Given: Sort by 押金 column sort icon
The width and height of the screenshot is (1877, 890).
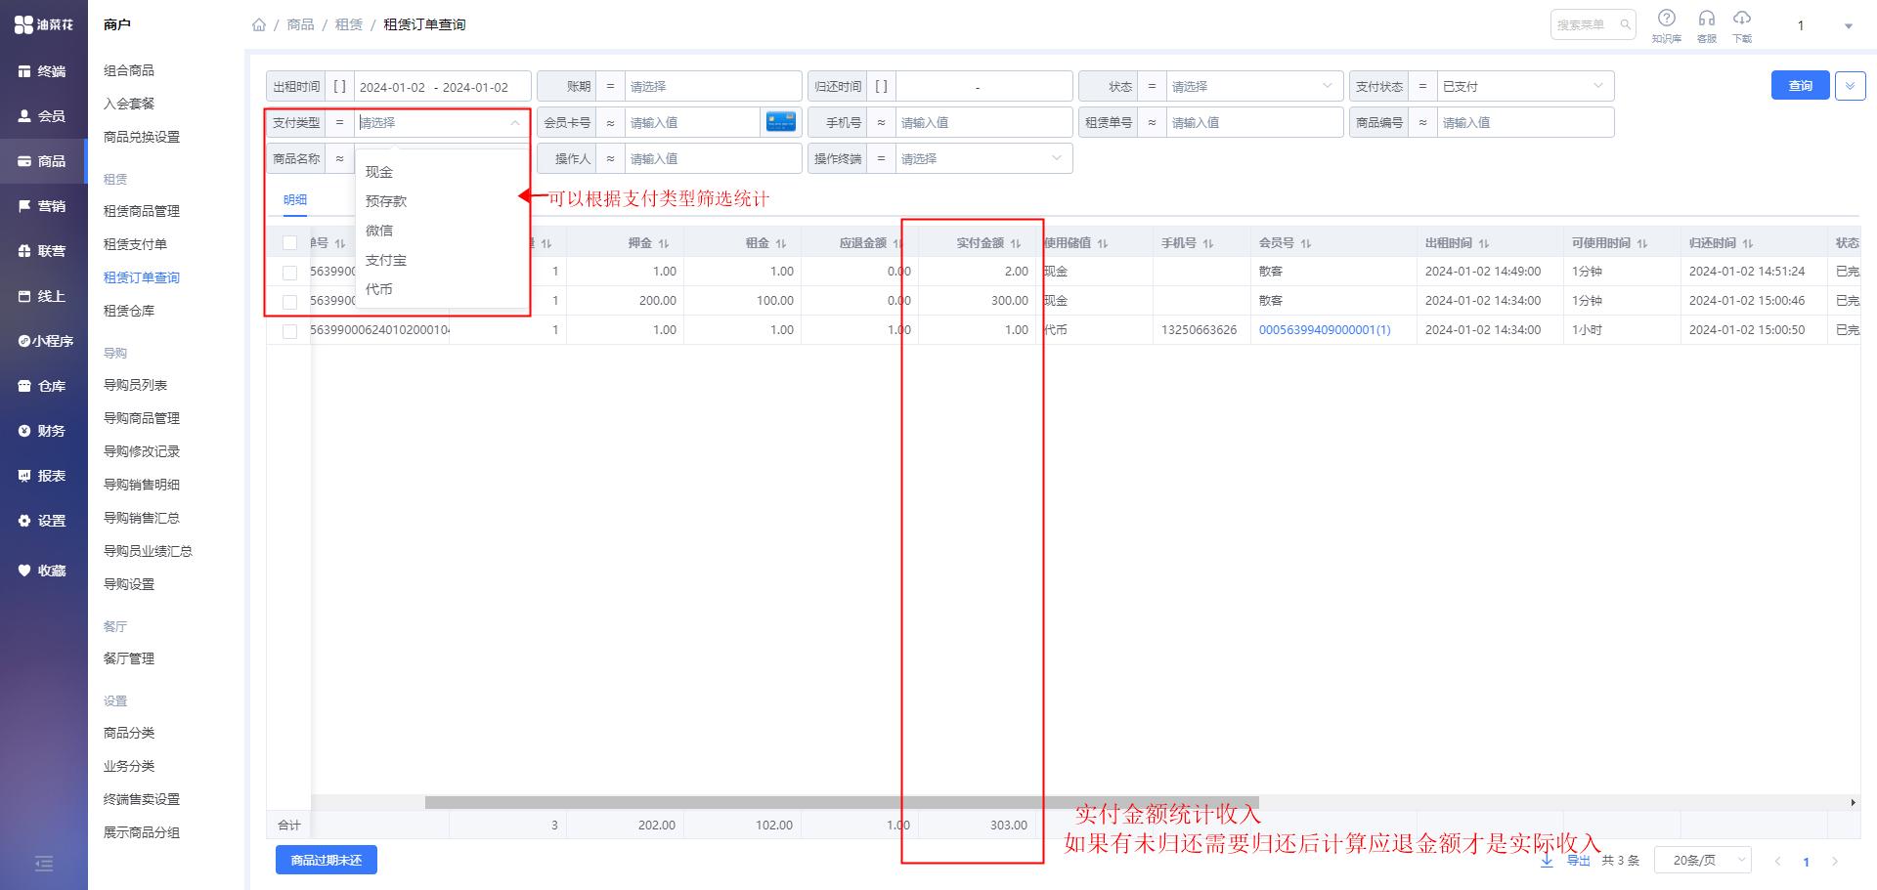Looking at the screenshot, I should pyautogui.click(x=664, y=243).
